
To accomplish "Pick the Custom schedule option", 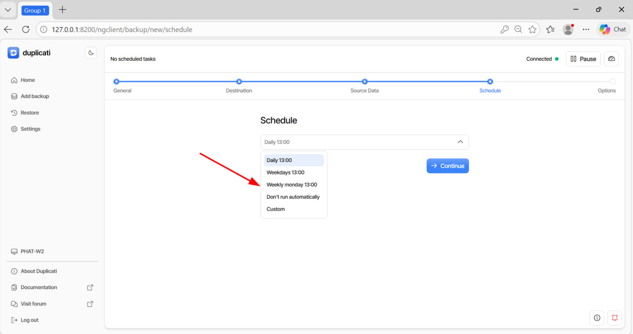I will [x=275, y=209].
